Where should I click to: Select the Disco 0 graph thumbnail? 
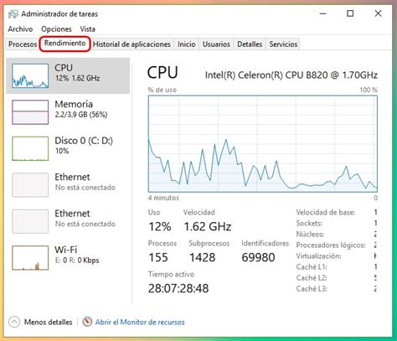pyautogui.click(x=30, y=148)
